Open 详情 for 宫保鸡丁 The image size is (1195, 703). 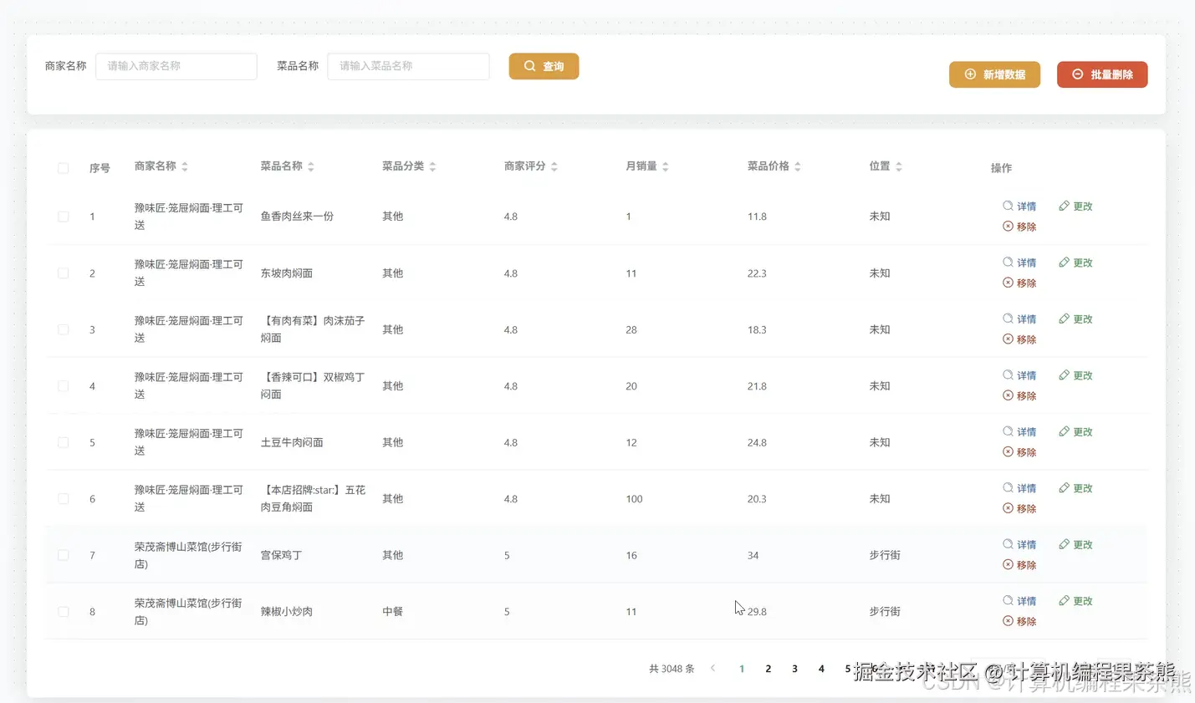(1019, 545)
